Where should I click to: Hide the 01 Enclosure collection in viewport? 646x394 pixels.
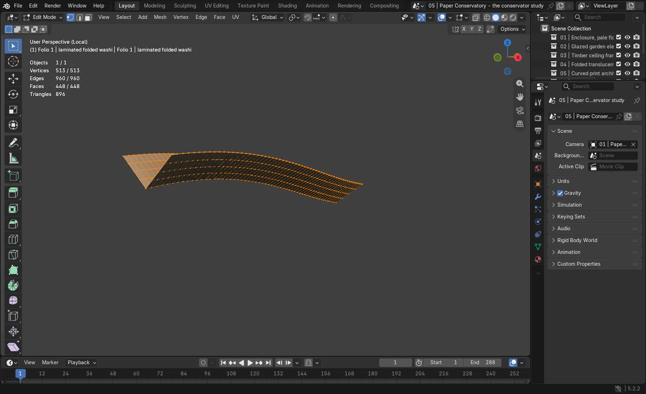tap(627, 37)
